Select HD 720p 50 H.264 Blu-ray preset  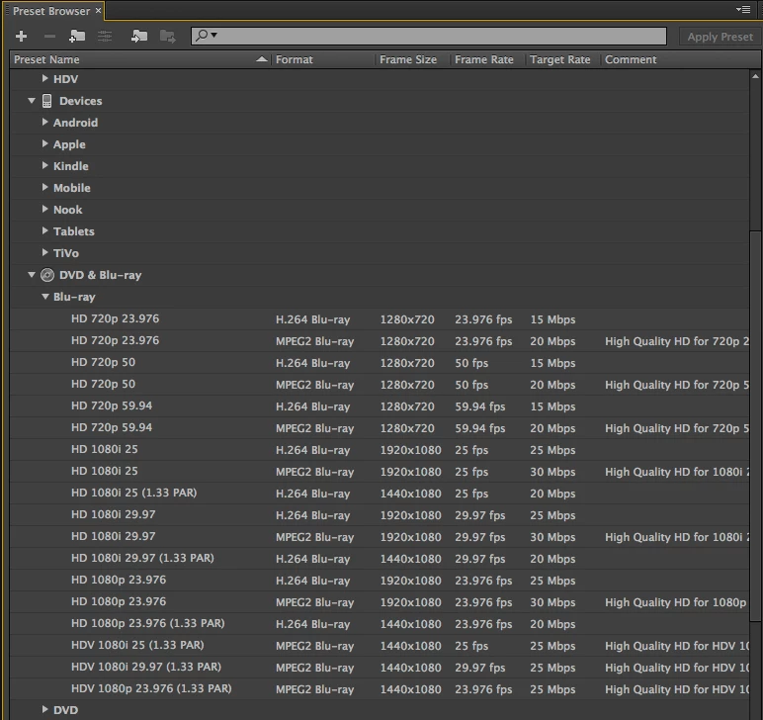pyautogui.click(x=380, y=363)
